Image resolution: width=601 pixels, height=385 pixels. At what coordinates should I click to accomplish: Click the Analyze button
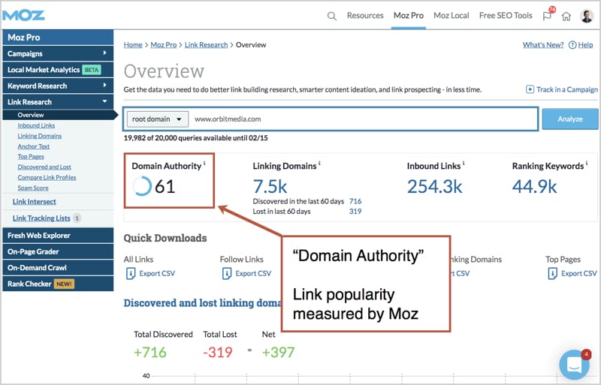(570, 119)
